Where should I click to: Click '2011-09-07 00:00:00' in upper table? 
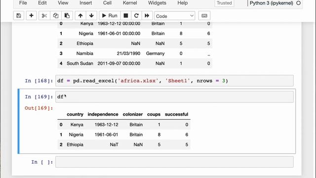click(x=119, y=63)
